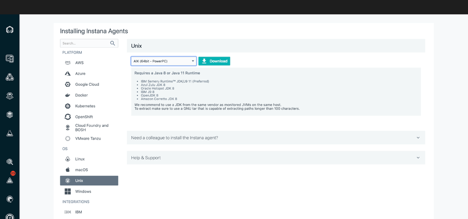Screen dimensions: 468x219
Task: Click the Google Cloud hexagon icon
Action: (68, 84)
